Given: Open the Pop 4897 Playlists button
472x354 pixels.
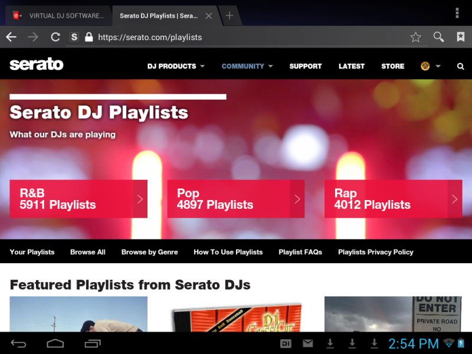Looking at the screenshot, I should pyautogui.click(x=235, y=199).
